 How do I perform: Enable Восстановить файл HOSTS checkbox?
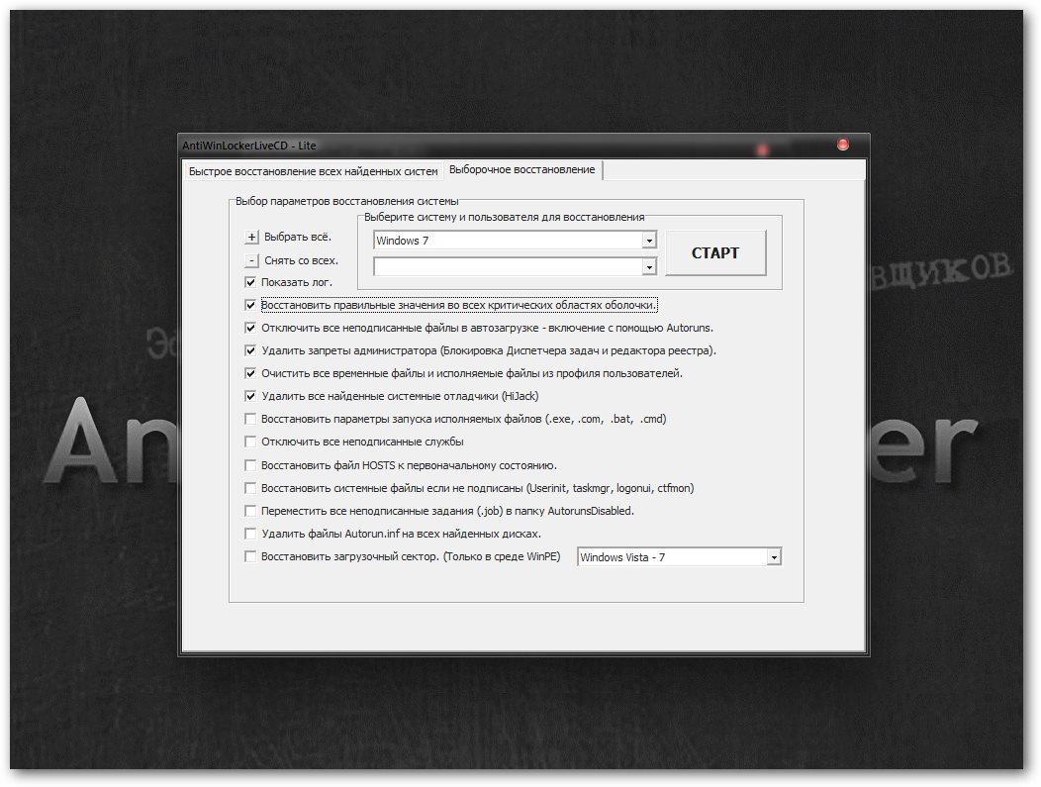[x=251, y=465]
